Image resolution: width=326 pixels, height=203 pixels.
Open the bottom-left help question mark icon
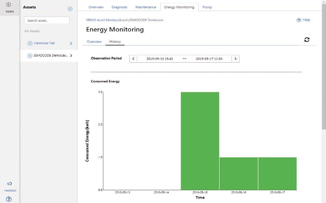coord(9,199)
